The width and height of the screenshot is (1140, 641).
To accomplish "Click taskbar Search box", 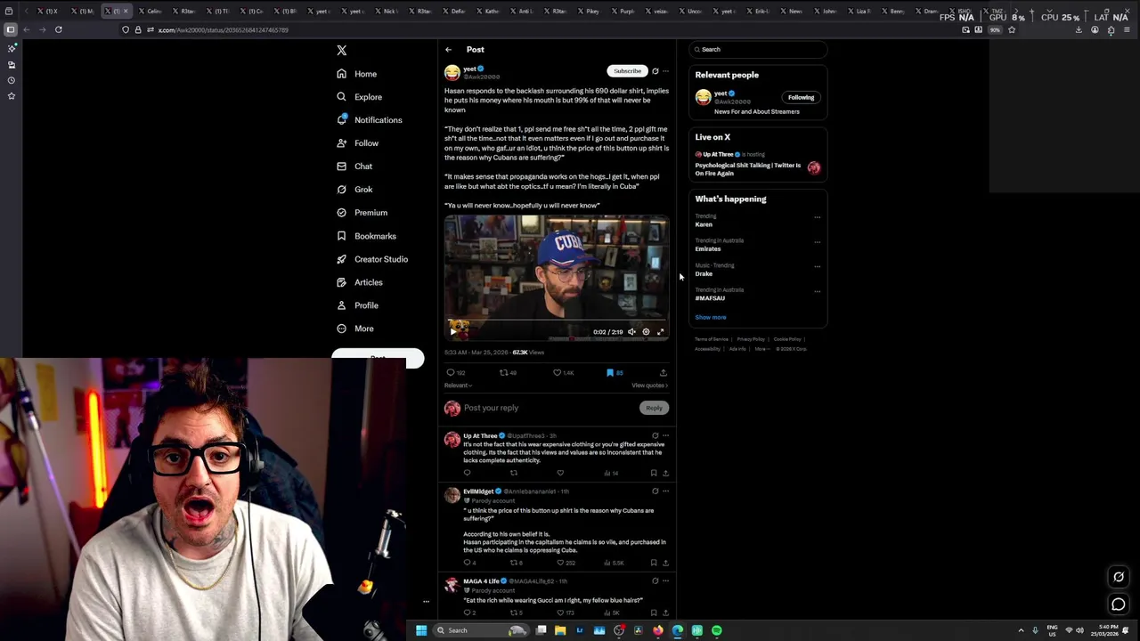I will coord(480,630).
